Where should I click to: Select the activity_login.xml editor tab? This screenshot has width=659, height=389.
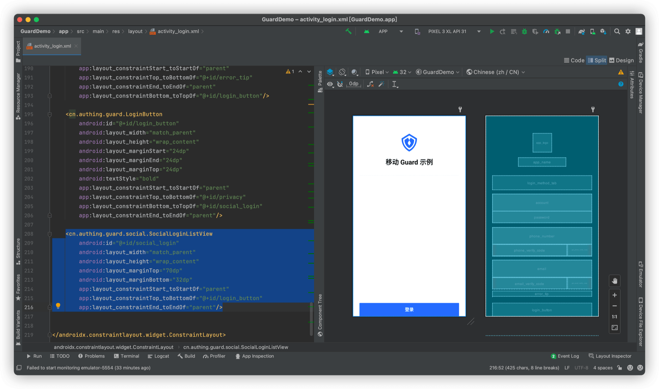52,46
